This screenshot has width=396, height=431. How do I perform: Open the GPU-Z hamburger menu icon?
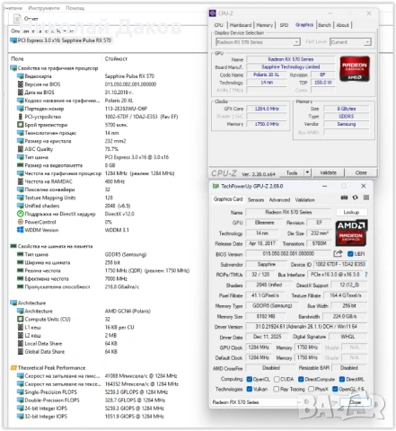[366, 198]
